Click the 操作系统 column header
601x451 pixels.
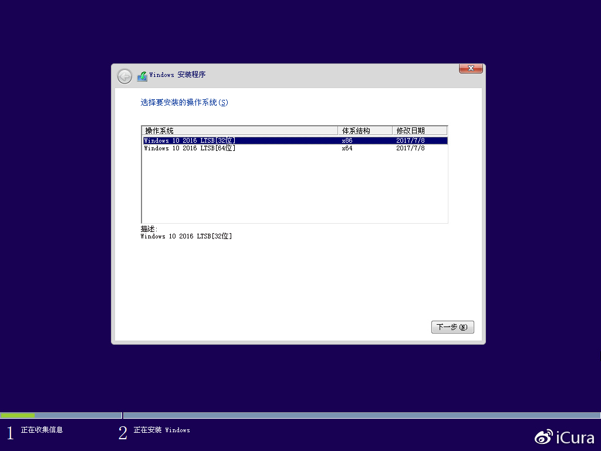[x=240, y=130]
